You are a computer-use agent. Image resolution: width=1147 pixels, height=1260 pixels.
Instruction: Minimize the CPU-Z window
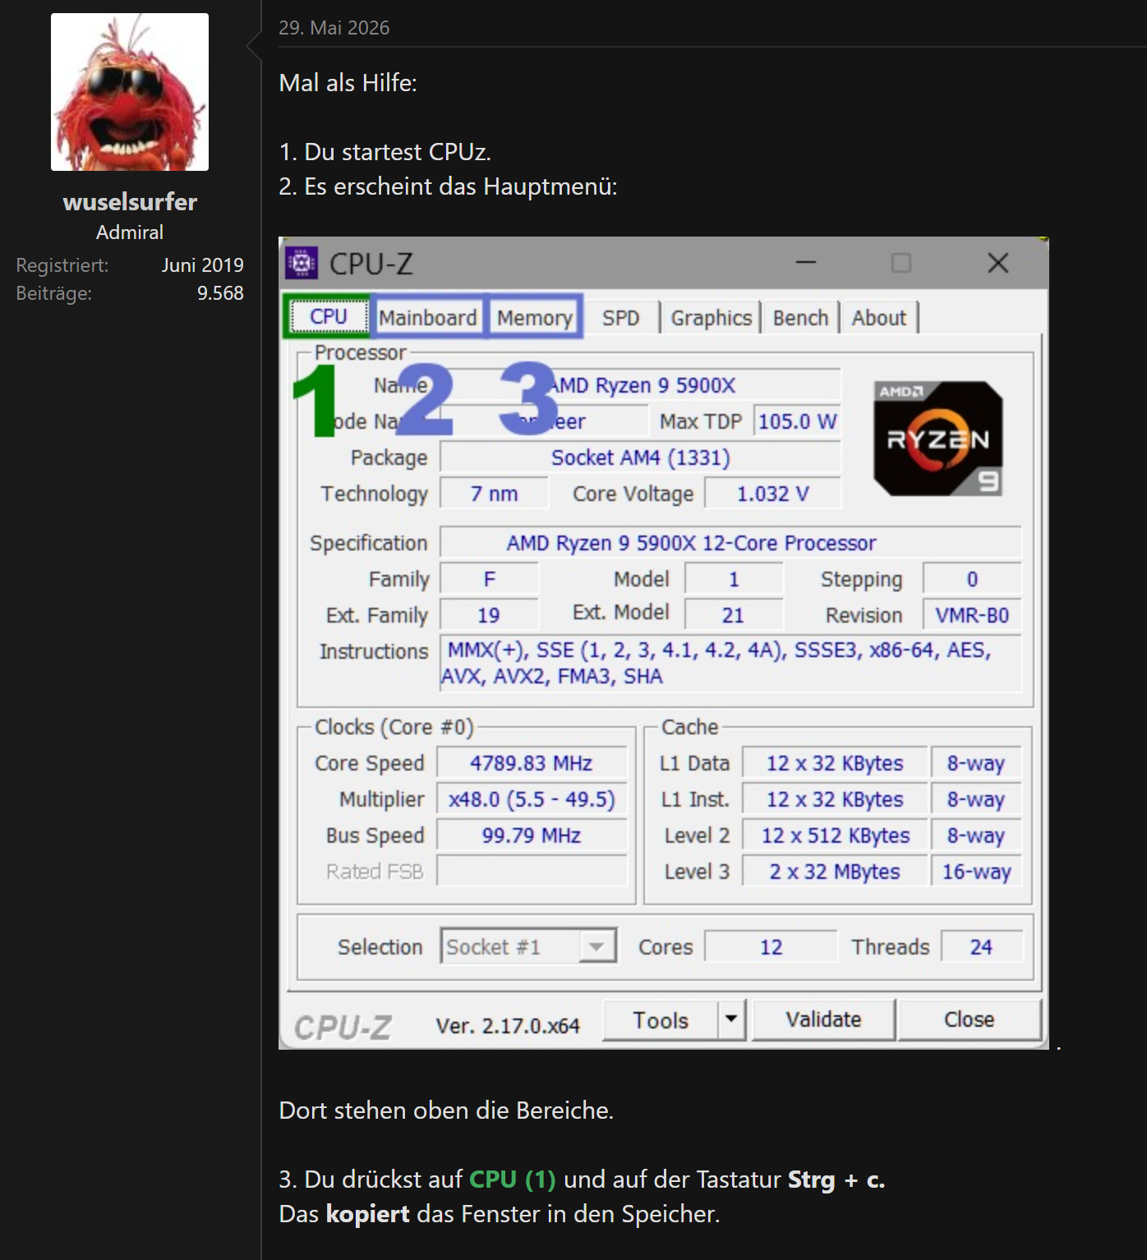[x=806, y=263]
